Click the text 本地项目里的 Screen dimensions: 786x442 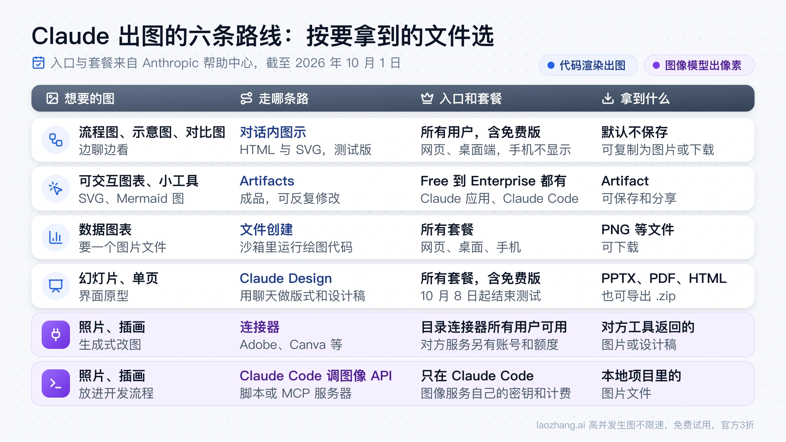click(641, 376)
